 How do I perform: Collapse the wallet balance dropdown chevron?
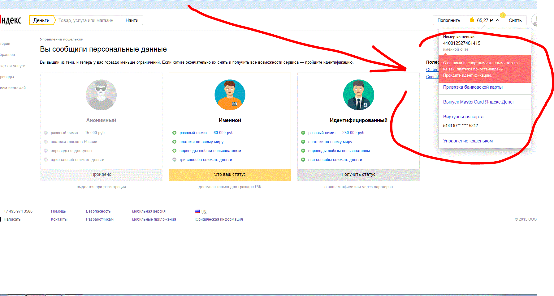click(x=498, y=20)
